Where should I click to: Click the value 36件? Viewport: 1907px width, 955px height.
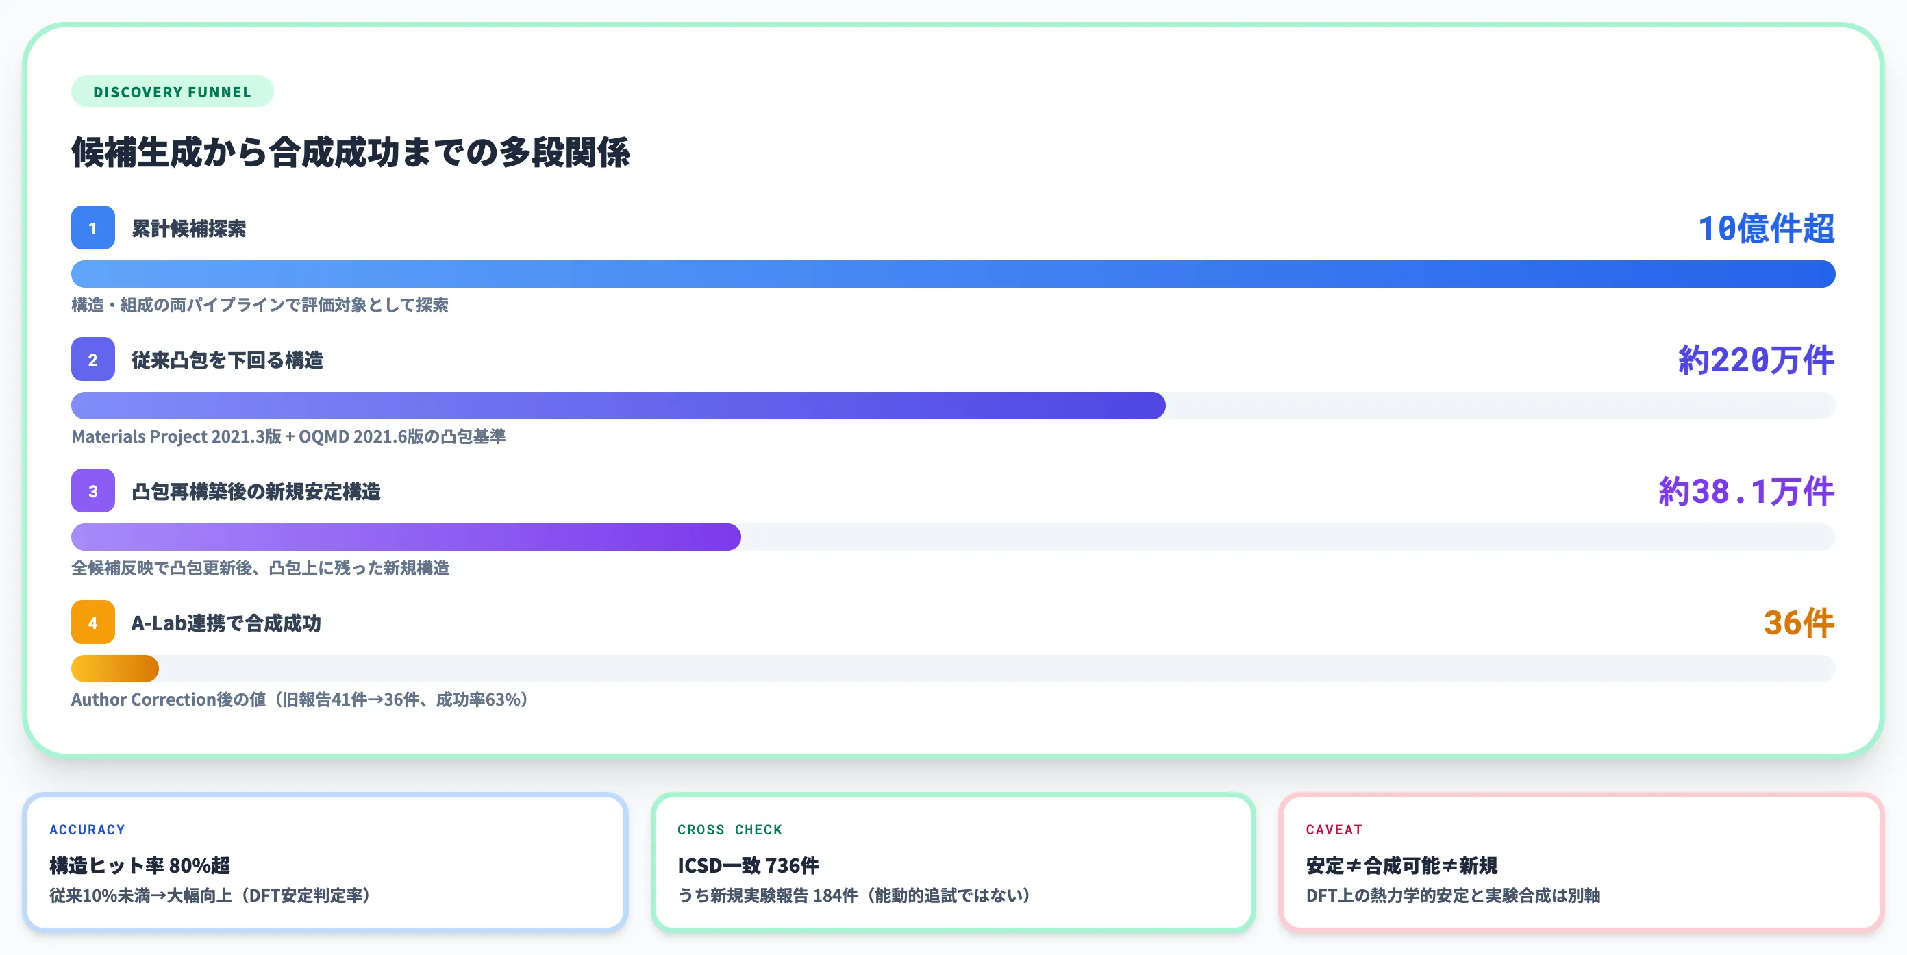[1799, 623]
